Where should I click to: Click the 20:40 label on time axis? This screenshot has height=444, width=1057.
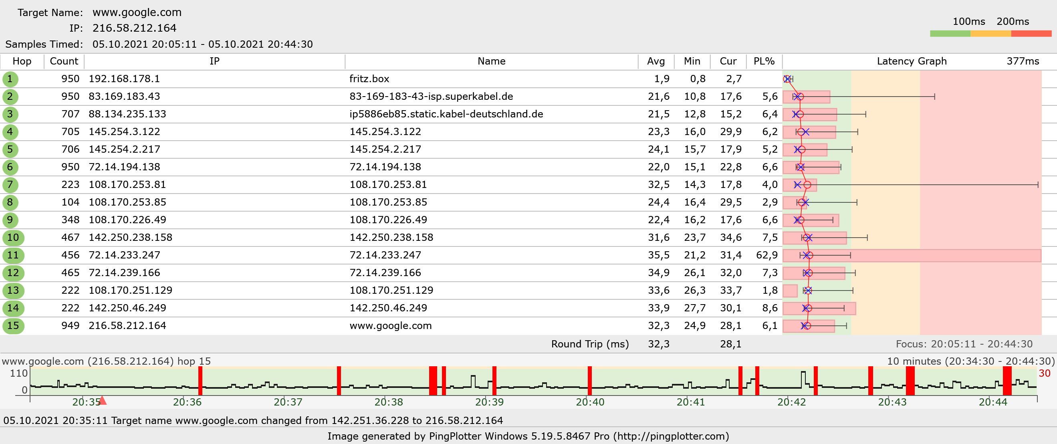590,402
